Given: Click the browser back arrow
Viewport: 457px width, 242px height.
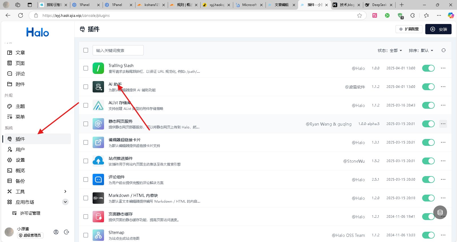Looking at the screenshot, I should tap(8, 15).
